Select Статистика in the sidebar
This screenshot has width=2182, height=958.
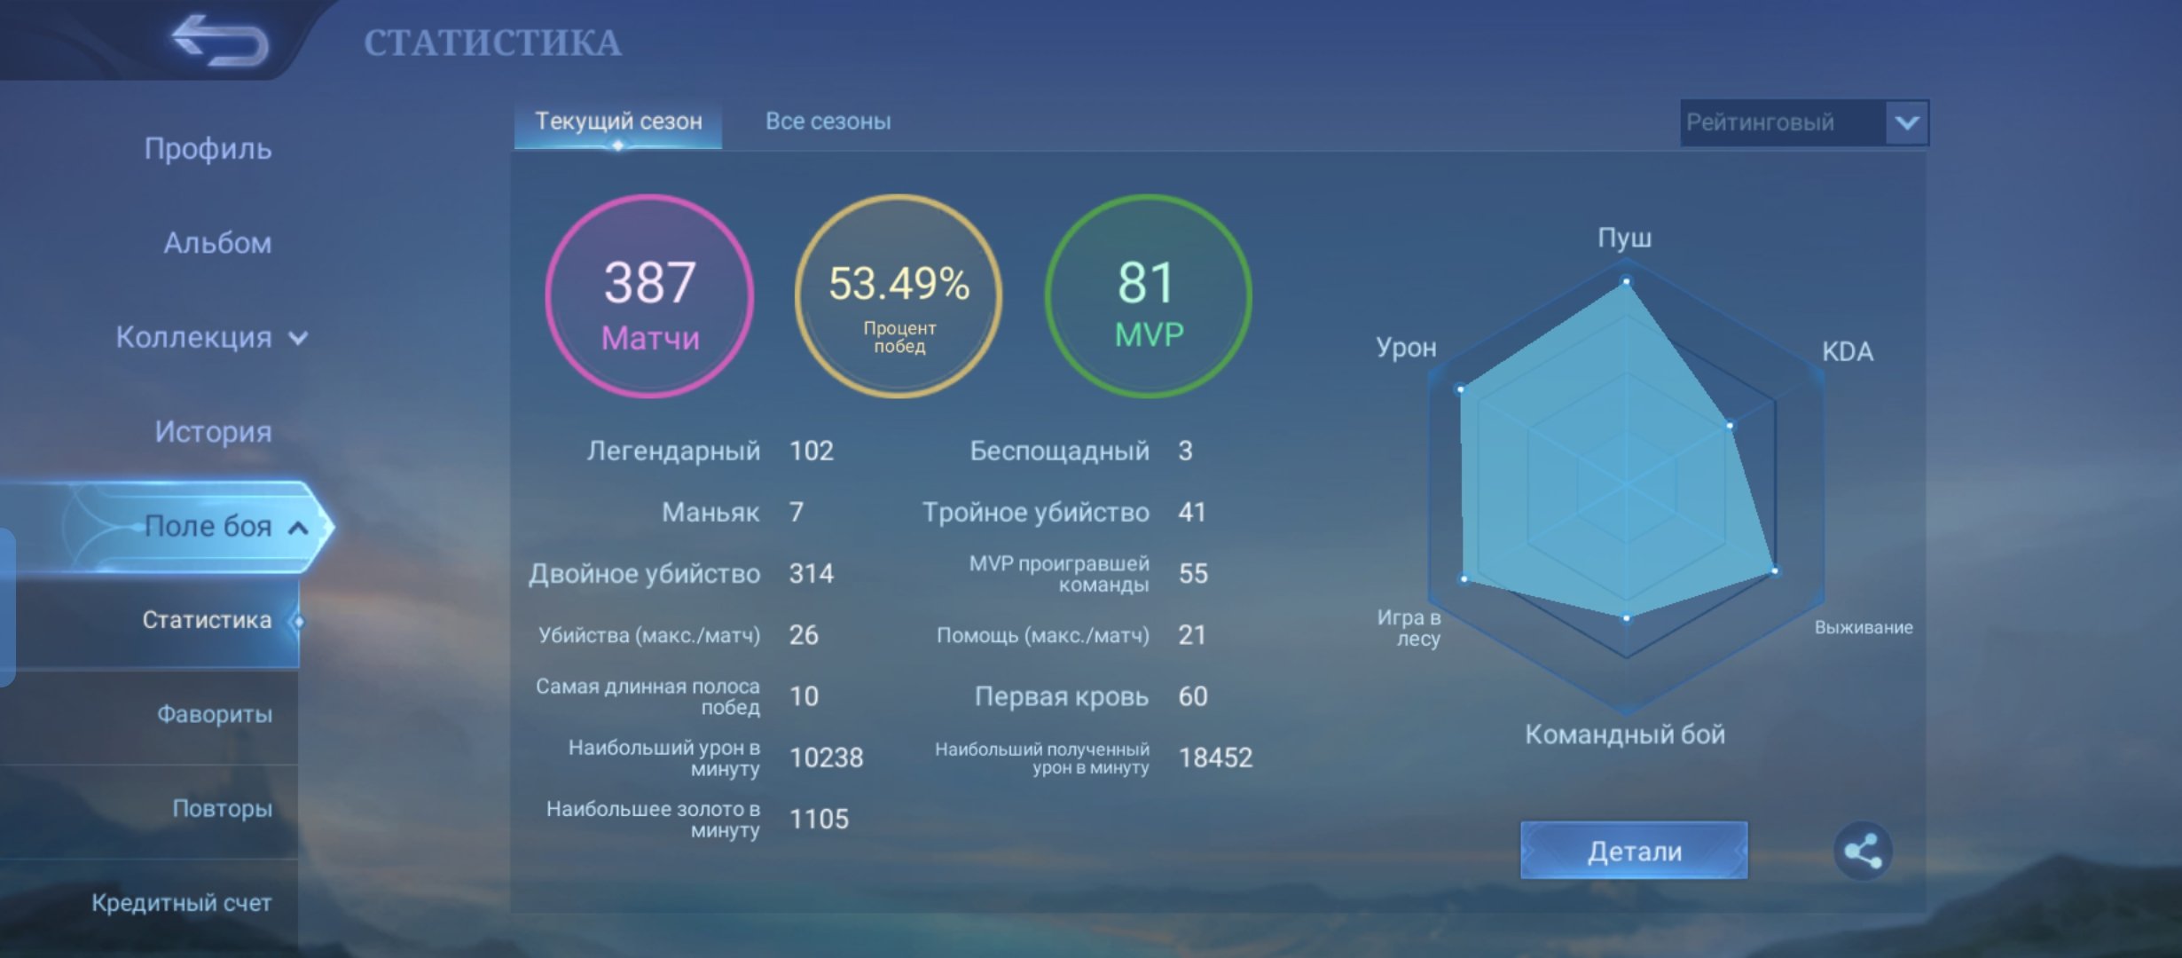[207, 619]
